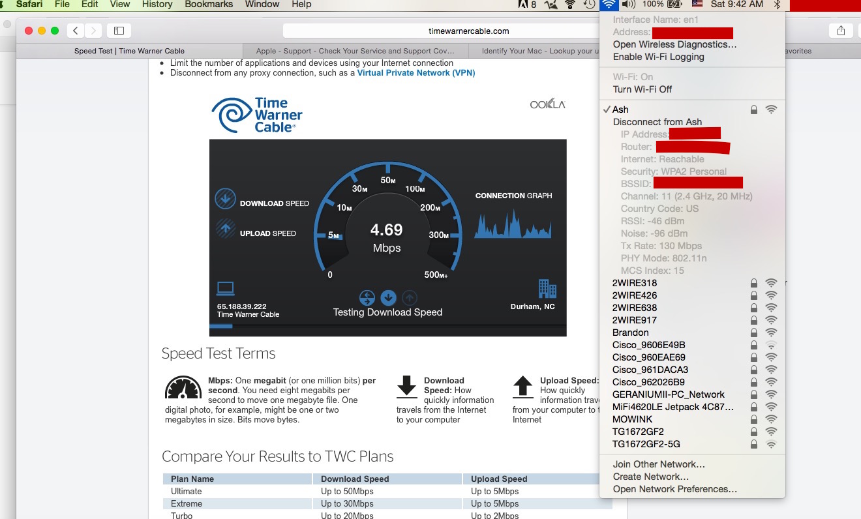This screenshot has height=519, width=861.
Task: Open the Bluetooth menu bar icon
Action: (777, 5)
